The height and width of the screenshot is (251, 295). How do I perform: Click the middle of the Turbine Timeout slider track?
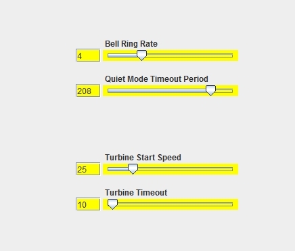pyautogui.click(x=171, y=204)
